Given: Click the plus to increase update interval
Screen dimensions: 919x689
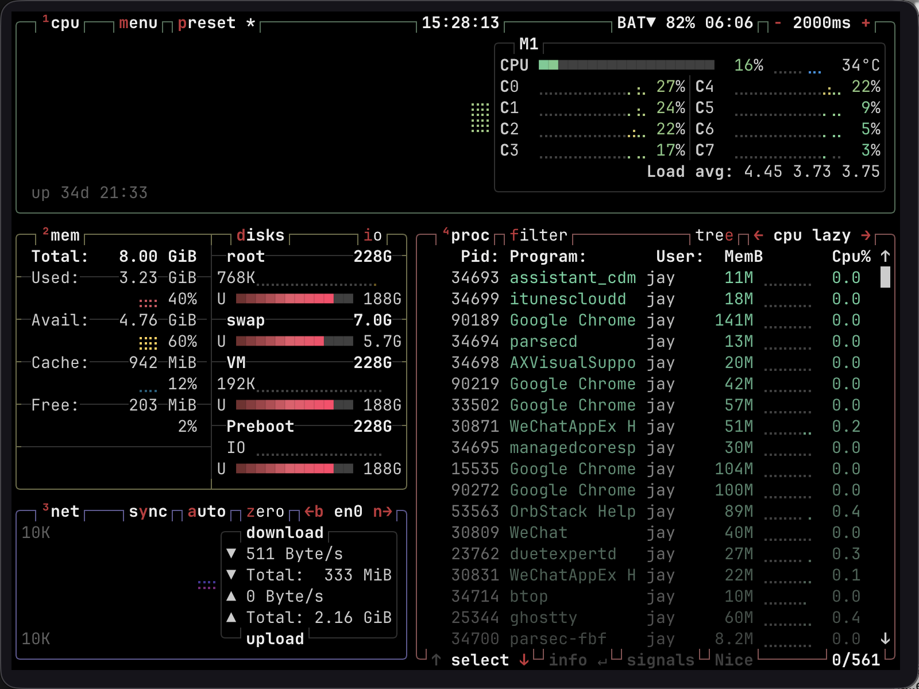Looking at the screenshot, I should [x=866, y=23].
